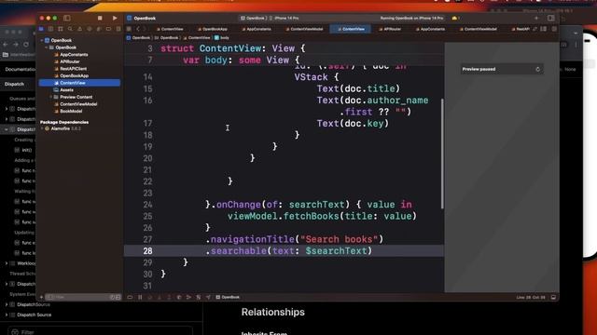Viewport: 597px width, 335px height.
Task: Click OpenBook process in debug bar
Action: 228,297
